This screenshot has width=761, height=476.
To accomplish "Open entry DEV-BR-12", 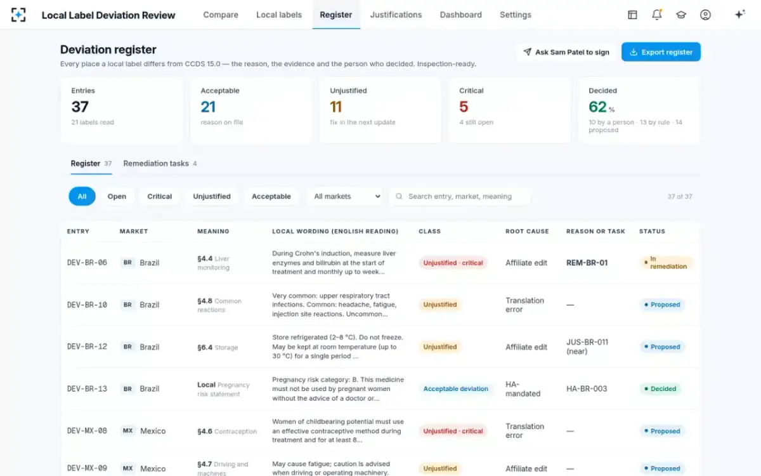I will click(87, 347).
